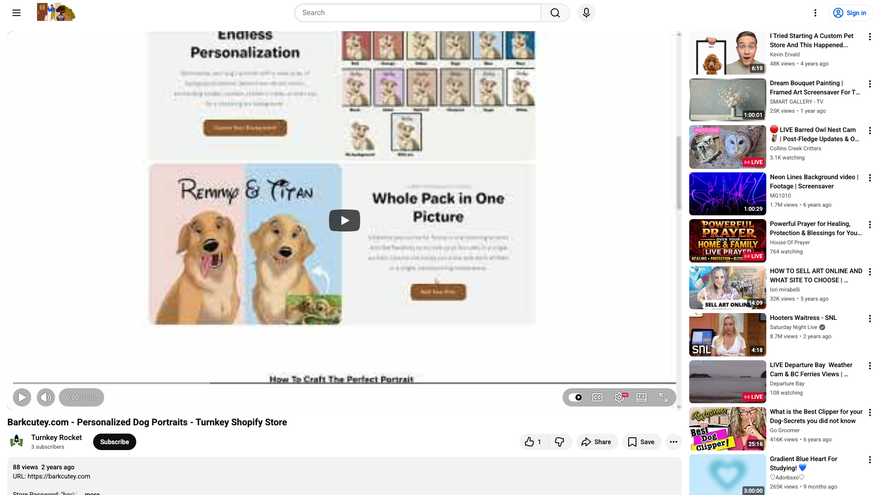Open options for 'Powerful Prayer for Healing'

coord(870,225)
